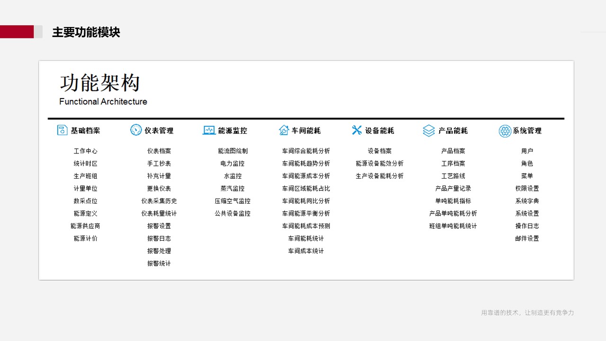Select the 能源监控 column heading
This screenshot has width=606, height=341.
click(x=233, y=131)
